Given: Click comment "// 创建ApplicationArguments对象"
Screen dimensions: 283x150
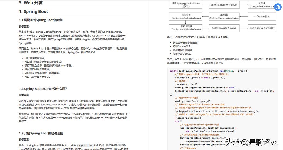Looking at the screenshot, I should tap(200, 125).
